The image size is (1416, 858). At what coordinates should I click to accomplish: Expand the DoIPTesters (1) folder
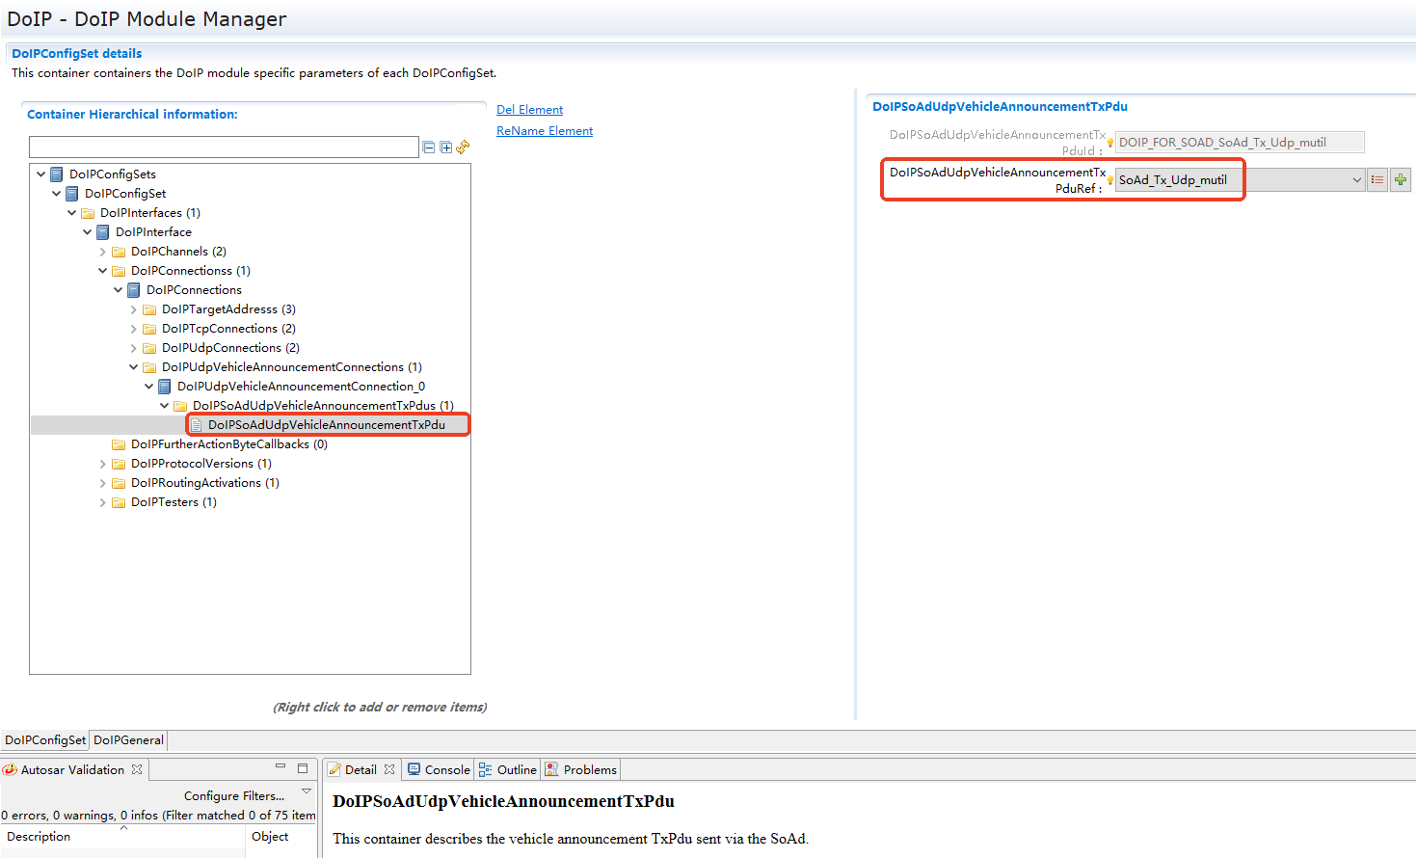103,502
